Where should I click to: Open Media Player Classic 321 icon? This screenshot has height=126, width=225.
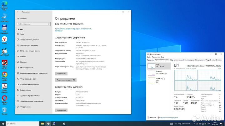click(4, 52)
